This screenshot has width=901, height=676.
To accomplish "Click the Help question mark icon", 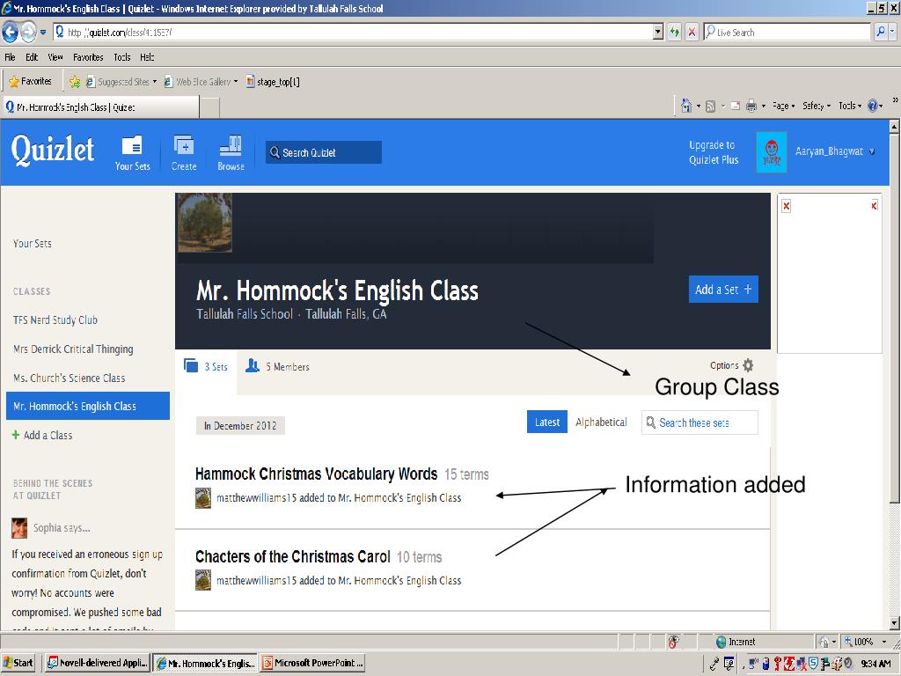I will (873, 106).
